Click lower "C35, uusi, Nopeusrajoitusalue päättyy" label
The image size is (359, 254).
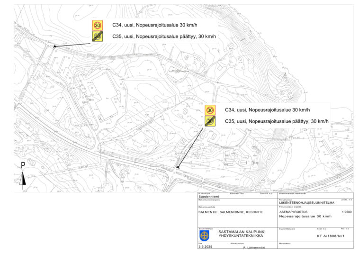point(277,121)
